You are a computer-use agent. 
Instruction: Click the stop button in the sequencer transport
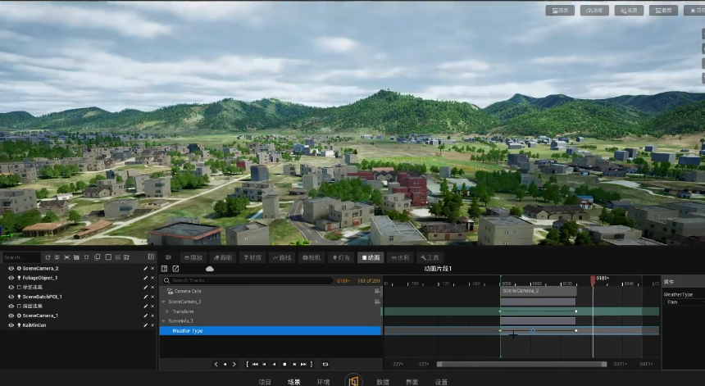[x=284, y=365]
